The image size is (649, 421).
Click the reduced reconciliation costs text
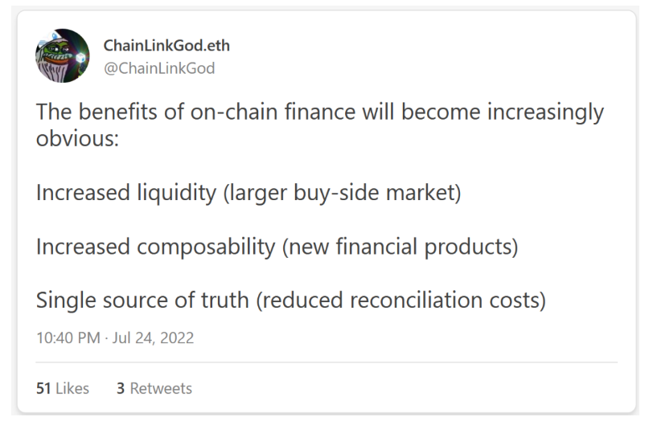[x=401, y=300]
